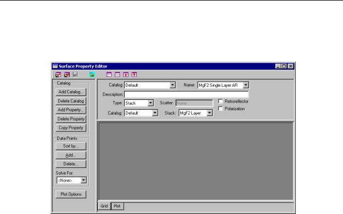This screenshot has width=343, height=214.
Task: Open the Name dropdown showing MgF2 Single Layer AR
Action: (246, 85)
